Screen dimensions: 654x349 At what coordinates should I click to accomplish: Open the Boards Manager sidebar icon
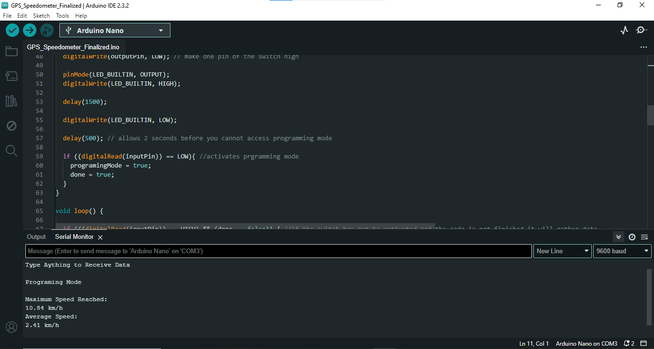point(11,76)
